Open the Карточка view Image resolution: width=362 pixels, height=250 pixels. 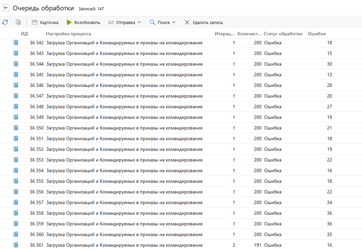[45, 22]
